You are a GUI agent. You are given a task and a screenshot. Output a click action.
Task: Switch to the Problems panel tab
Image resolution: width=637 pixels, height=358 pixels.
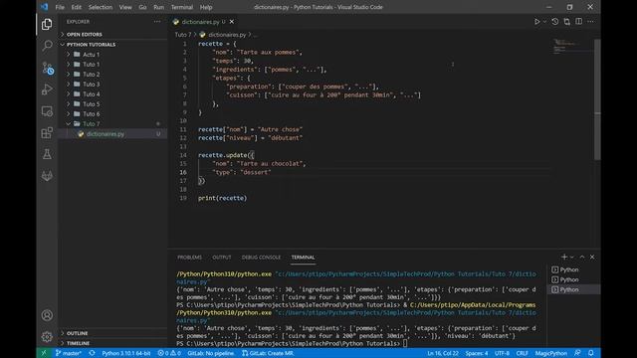click(x=189, y=258)
